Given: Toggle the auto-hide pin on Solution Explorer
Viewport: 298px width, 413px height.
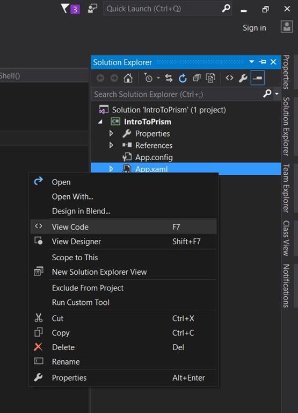Looking at the screenshot, I should [x=263, y=62].
